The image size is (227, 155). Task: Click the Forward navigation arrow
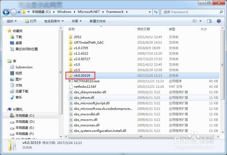[14, 12]
